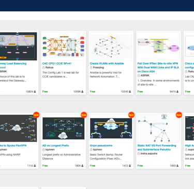Open Fail Over IPSec Site-to-site VPN lab title
The width and height of the screenshot is (194, 189).
[x=158, y=68]
